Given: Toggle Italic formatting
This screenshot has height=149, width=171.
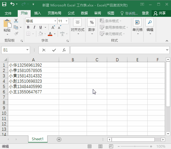Looking at the screenshot, I should pos(34,27).
